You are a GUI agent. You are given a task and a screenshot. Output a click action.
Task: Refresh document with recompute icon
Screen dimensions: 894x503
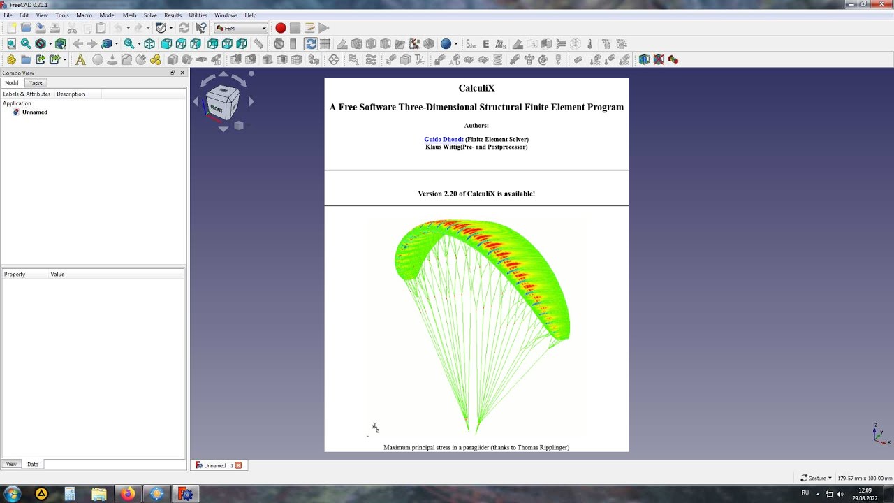pyautogui.click(x=184, y=28)
